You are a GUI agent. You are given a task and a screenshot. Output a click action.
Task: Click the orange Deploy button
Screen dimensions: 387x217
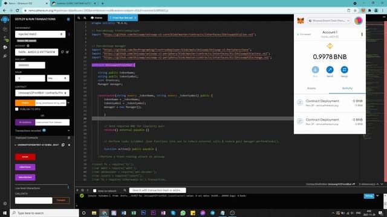point(25,103)
